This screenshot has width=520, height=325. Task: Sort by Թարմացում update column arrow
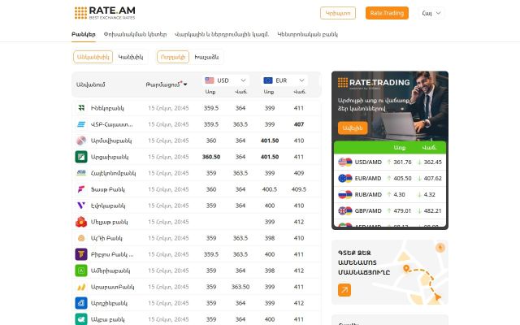(185, 84)
